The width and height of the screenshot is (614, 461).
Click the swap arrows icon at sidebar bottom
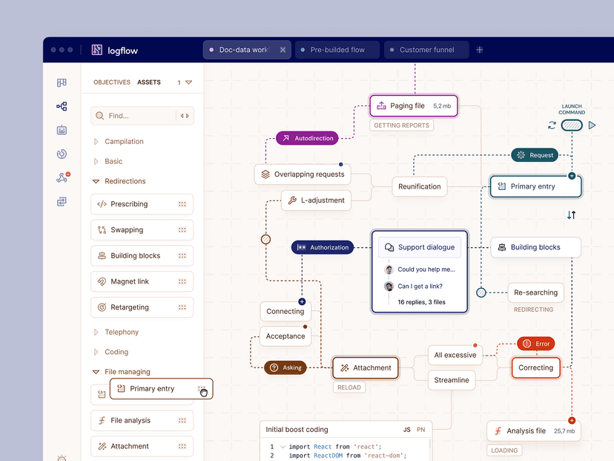pyautogui.click(x=62, y=202)
